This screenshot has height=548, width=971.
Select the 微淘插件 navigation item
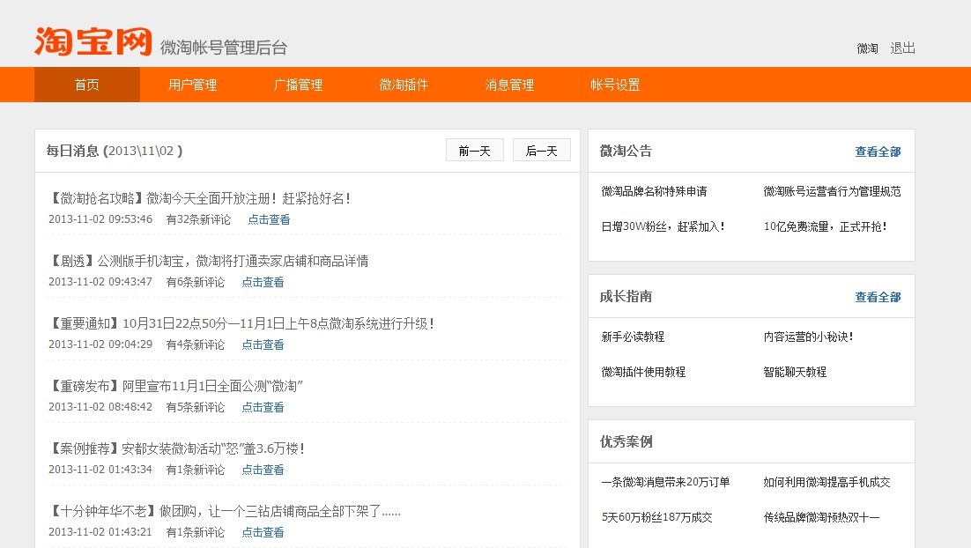point(404,85)
